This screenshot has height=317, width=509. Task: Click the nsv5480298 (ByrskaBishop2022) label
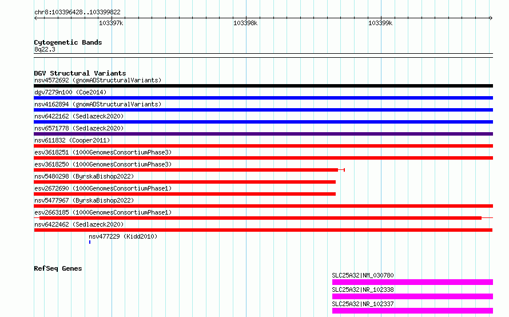click(x=84, y=176)
